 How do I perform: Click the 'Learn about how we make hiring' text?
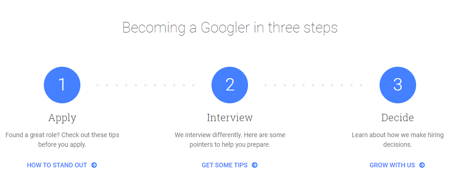[397, 135]
